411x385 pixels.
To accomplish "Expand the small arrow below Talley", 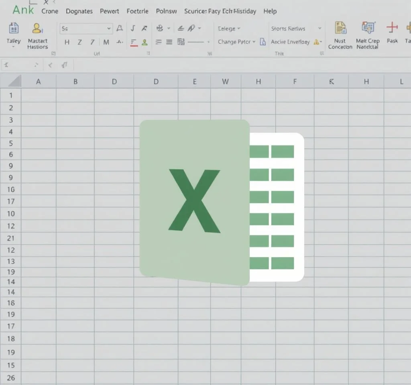I will pyautogui.click(x=13, y=47).
